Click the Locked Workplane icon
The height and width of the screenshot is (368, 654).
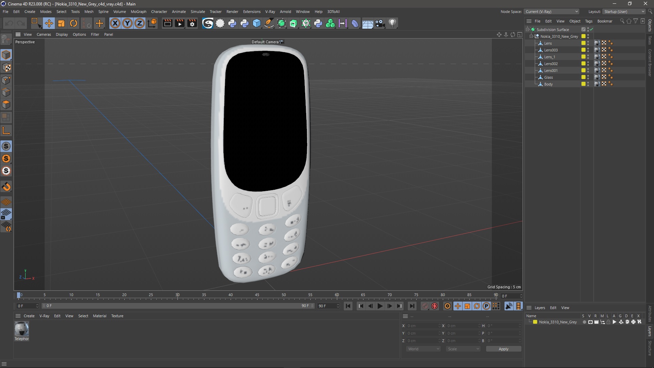coord(6,214)
